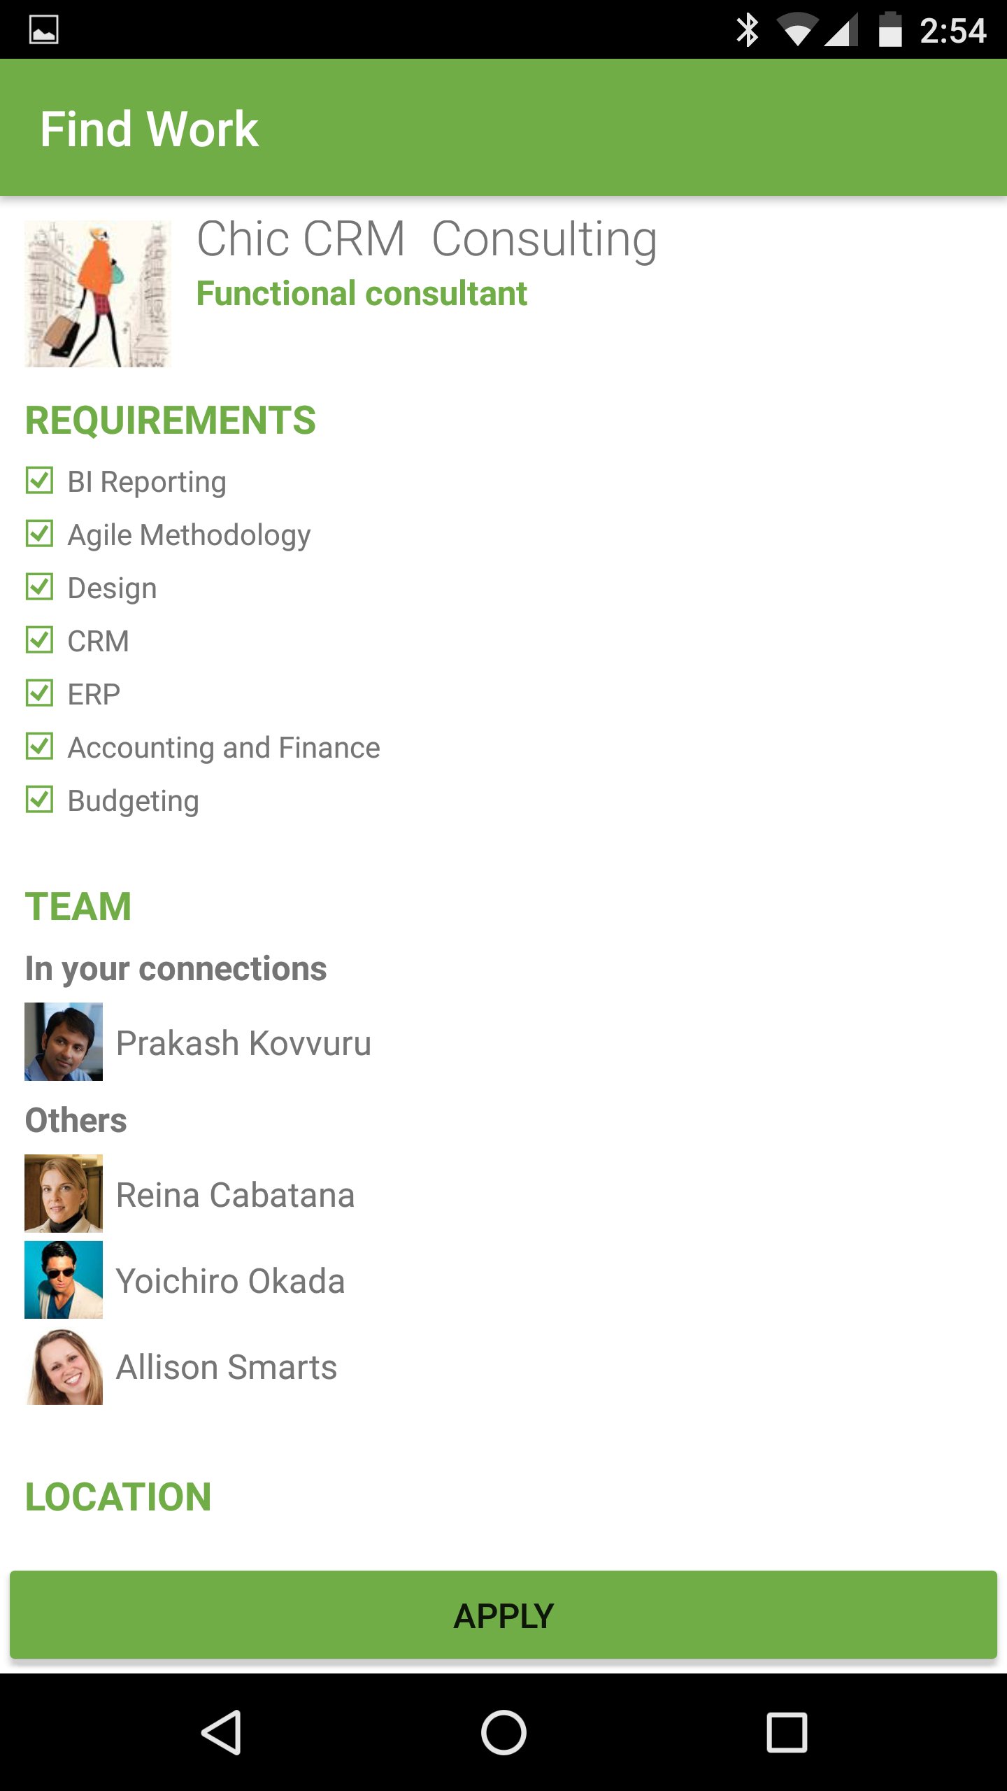The width and height of the screenshot is (1007, 1791).
Task: Toggle the Budgeting checkbox
Action: 39,800
